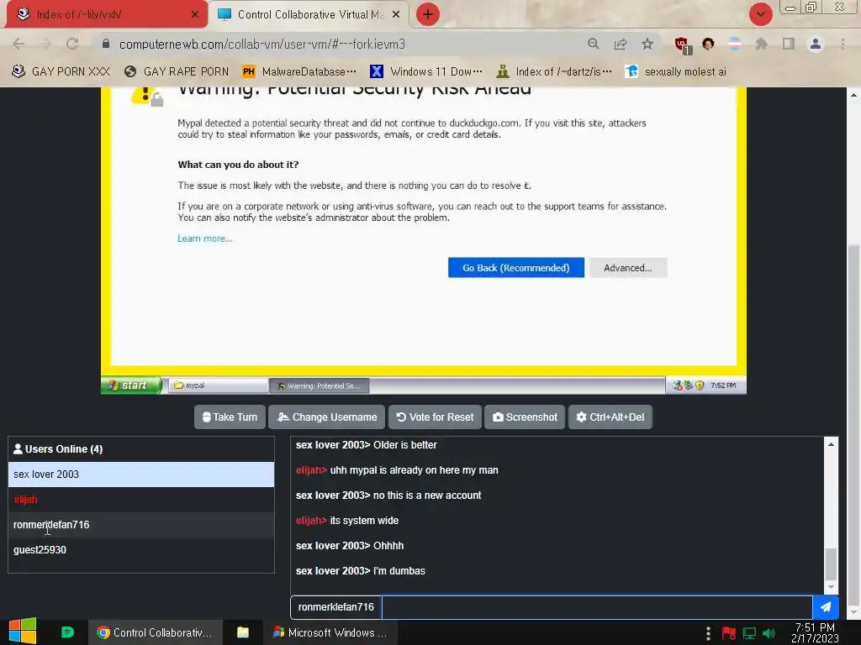Toggle the browser side panel icon
The width and height of the screenshot is (861, 645).
point(789,44)
